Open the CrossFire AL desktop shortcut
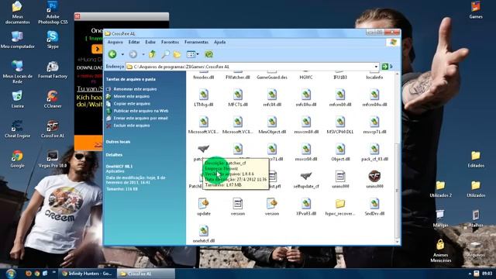 coord(53,129)
